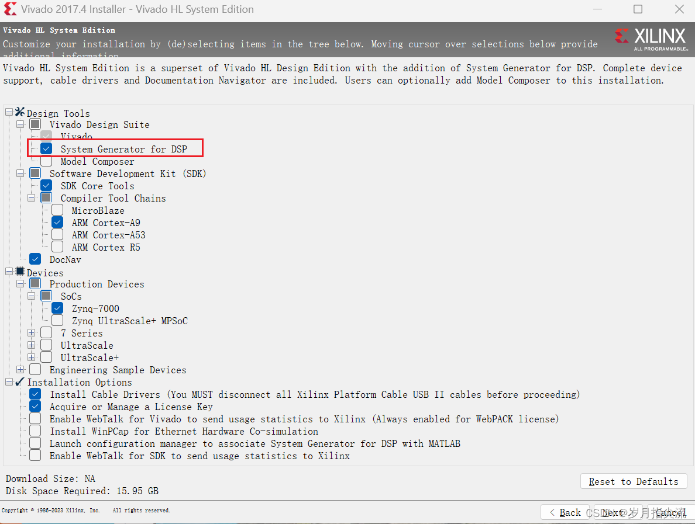695x524 pixels.
Task: Enable ARM Cortex-A53 checkbox
Action: tap(57, 235)
